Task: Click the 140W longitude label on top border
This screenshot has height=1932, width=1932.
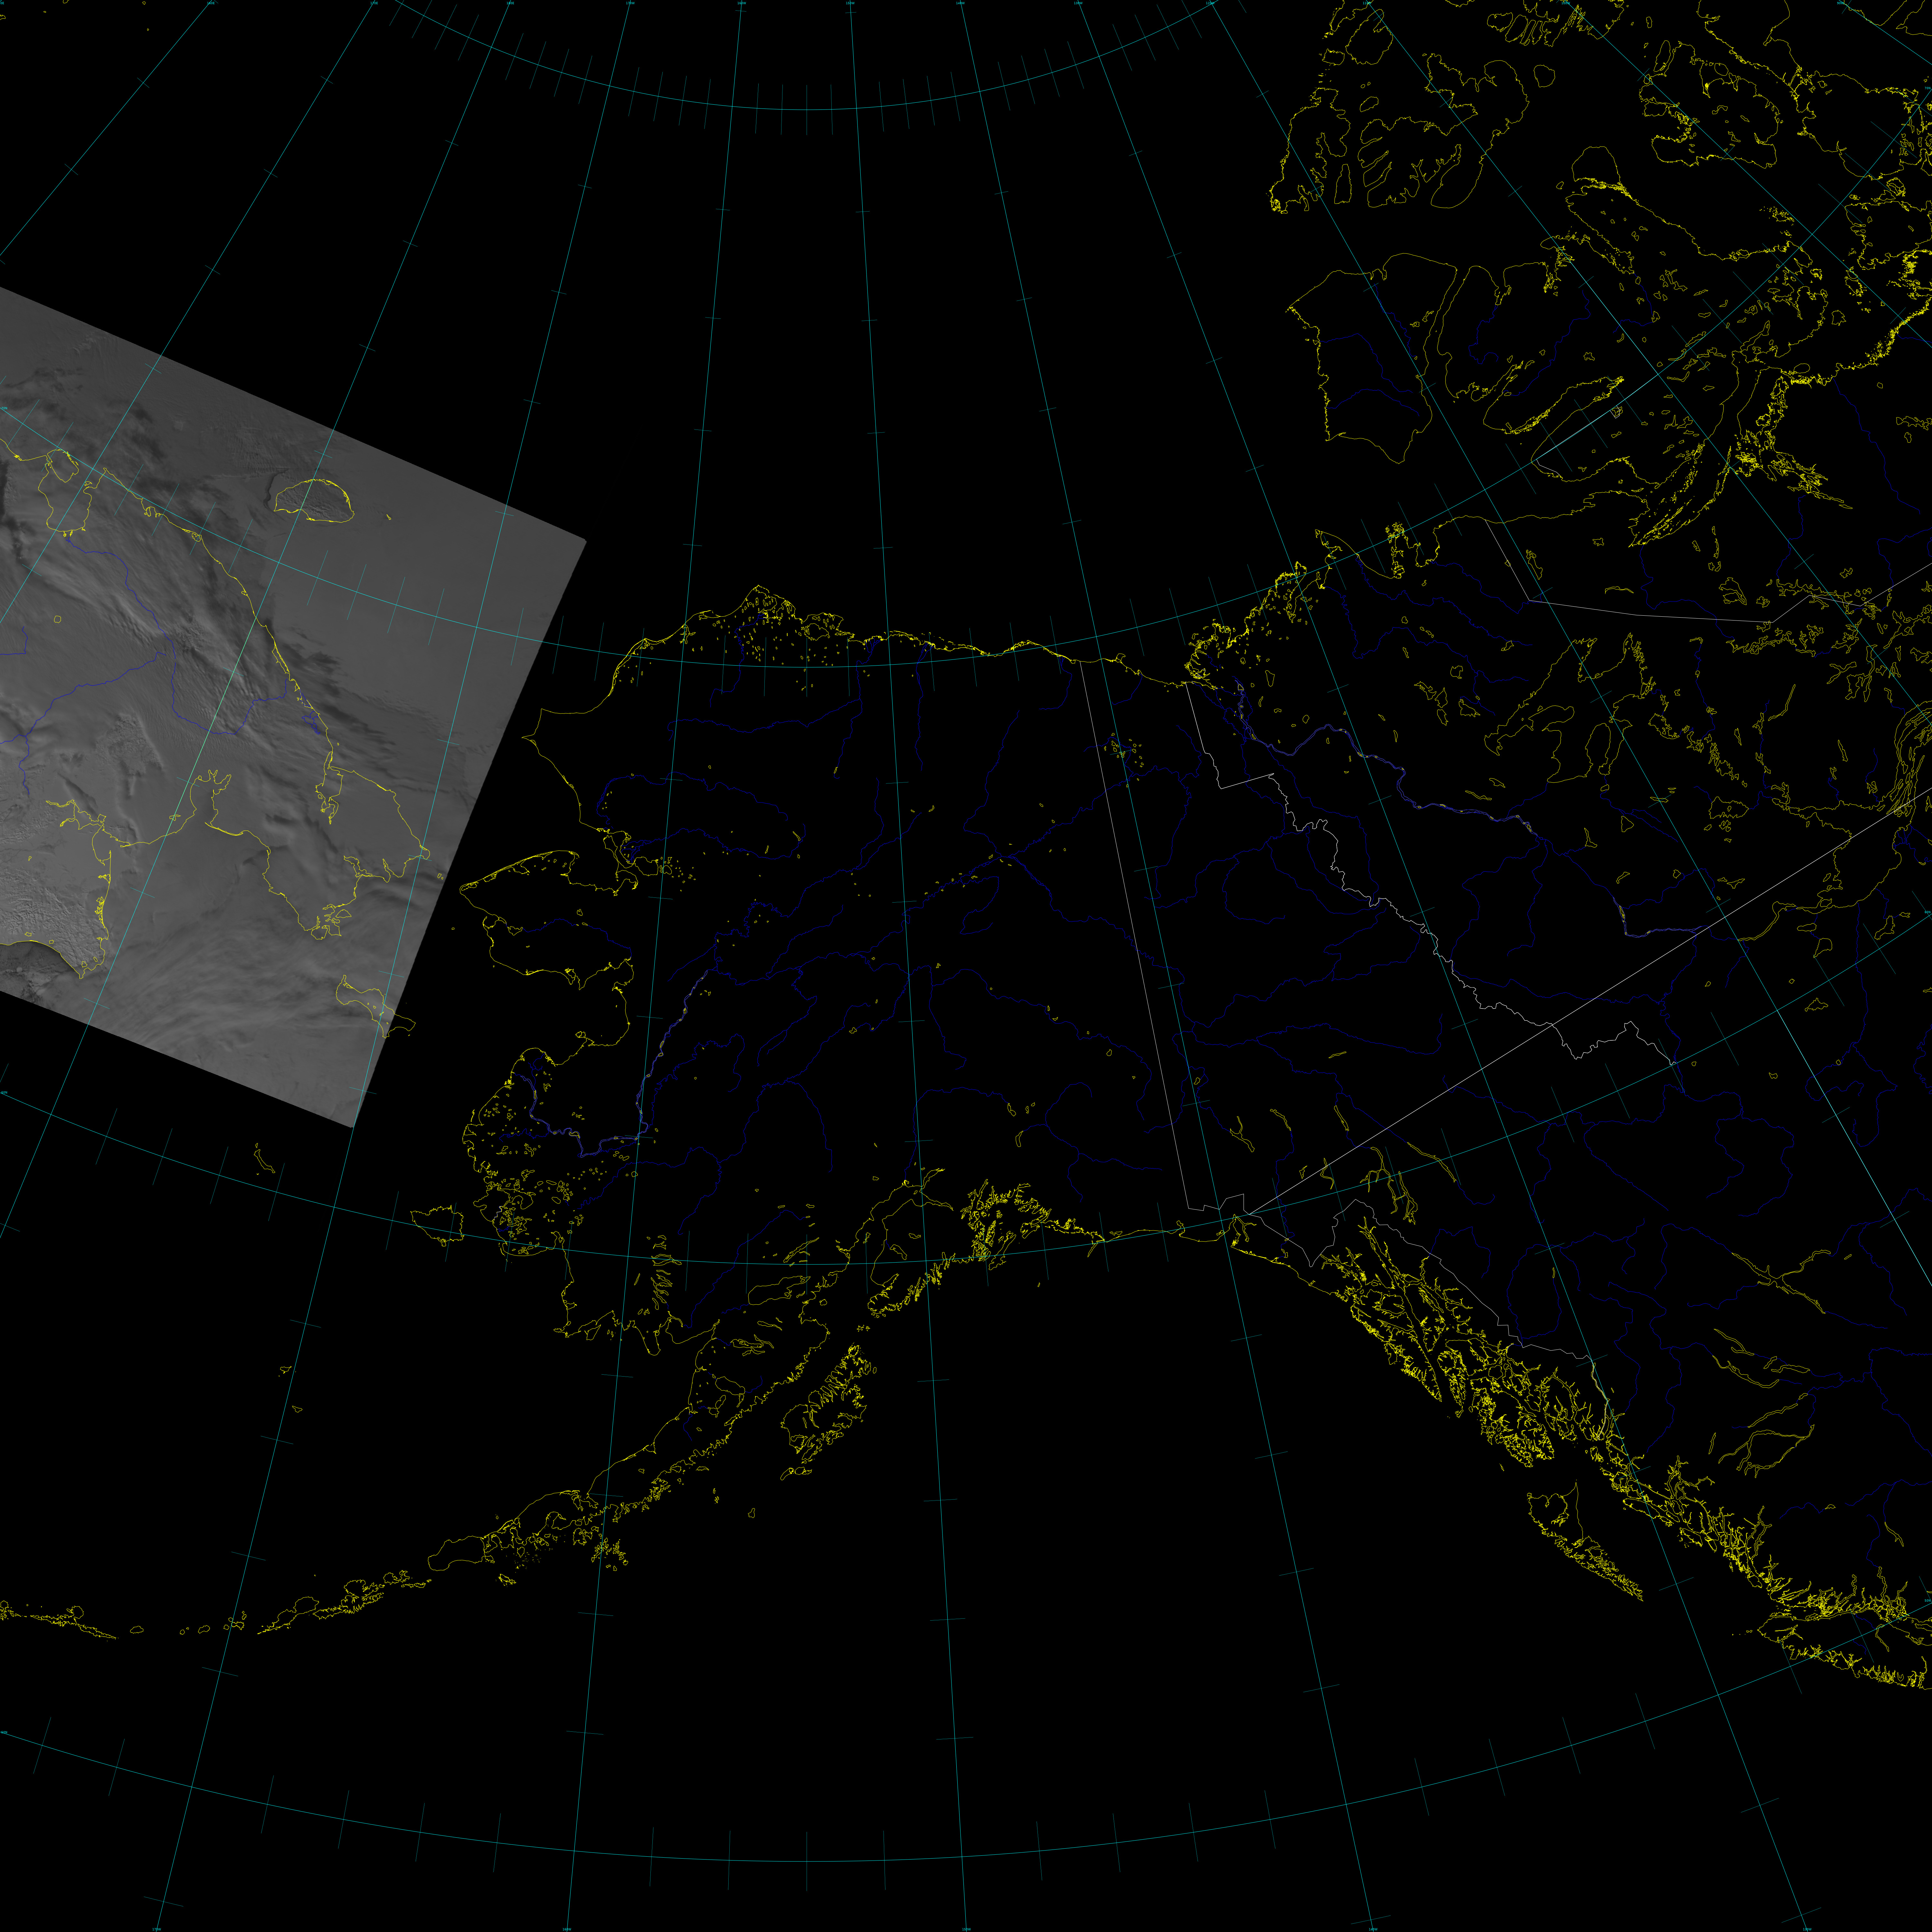Action: click(960, 3)
